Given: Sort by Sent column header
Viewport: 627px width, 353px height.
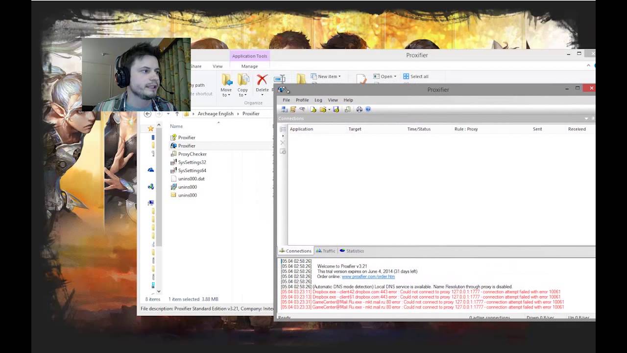Looking at the screenshot, I should (x=537, y=129).
